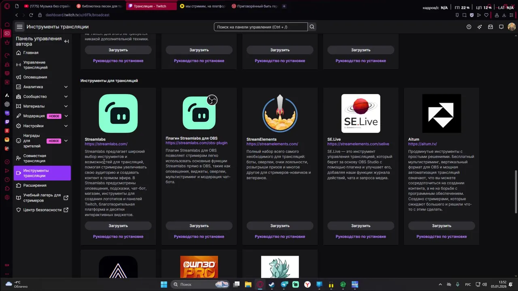
Task: Select Инструменты трансляции in sidebar
Action: [x=42, y=173]
